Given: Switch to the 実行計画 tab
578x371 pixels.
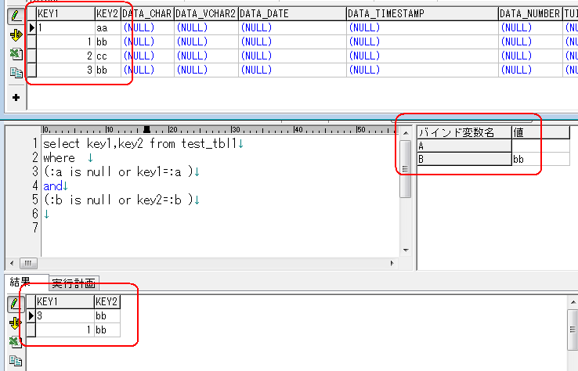Looking at the screenshot, I should (x=73, y=283).
